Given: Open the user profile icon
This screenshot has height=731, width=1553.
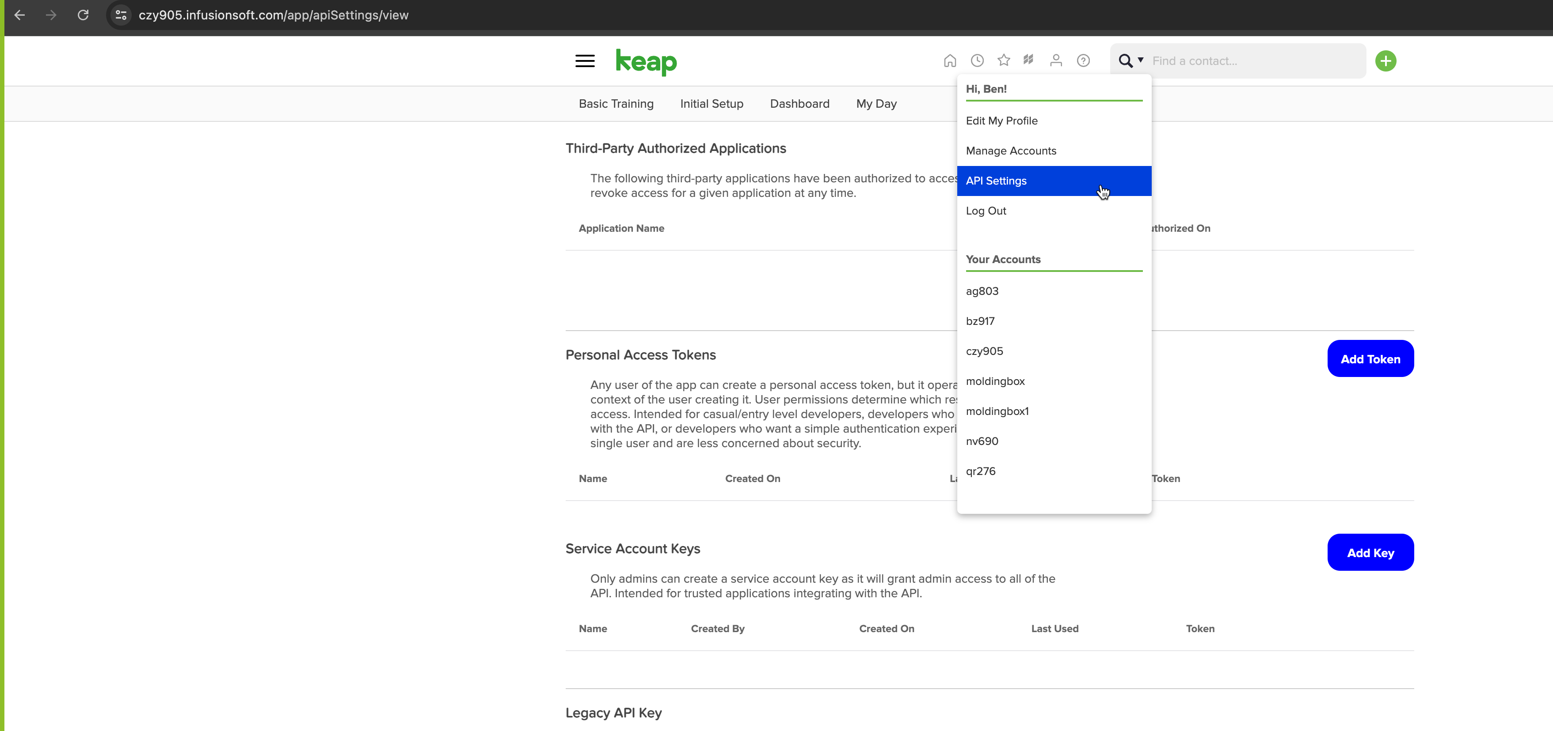Looking at the screenshot, I should [x=1056, y=61].
